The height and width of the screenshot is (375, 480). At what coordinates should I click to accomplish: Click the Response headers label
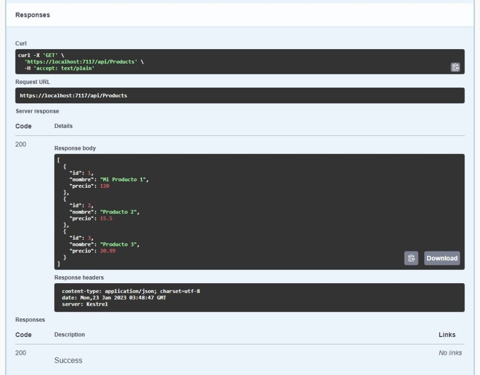click(79, 278)
